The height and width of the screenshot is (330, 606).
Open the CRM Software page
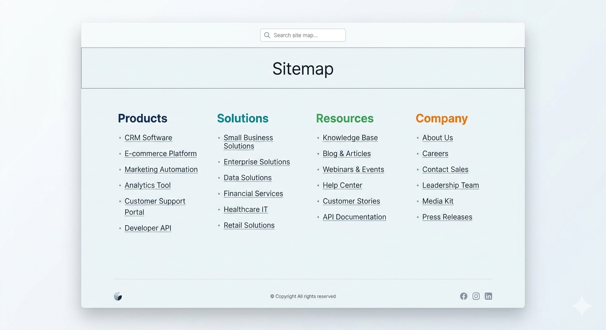pos(148,137)
